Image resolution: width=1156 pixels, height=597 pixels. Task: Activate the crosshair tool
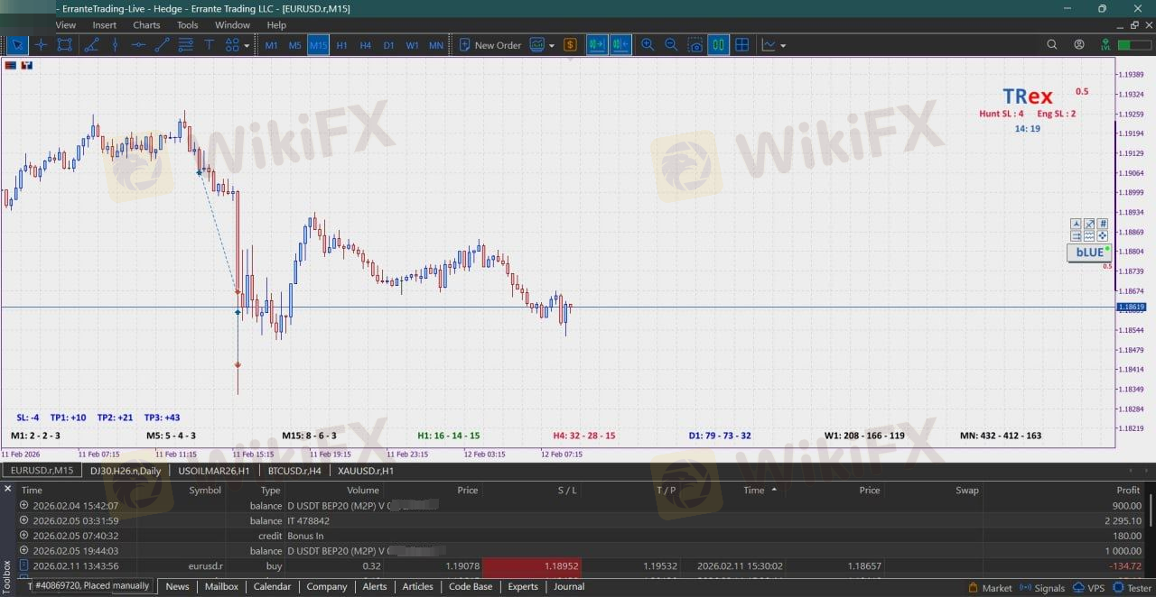41,45
